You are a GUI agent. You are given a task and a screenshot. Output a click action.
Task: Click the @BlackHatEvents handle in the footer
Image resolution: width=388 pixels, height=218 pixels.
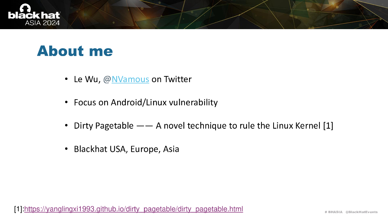click(x=361, y=212)
